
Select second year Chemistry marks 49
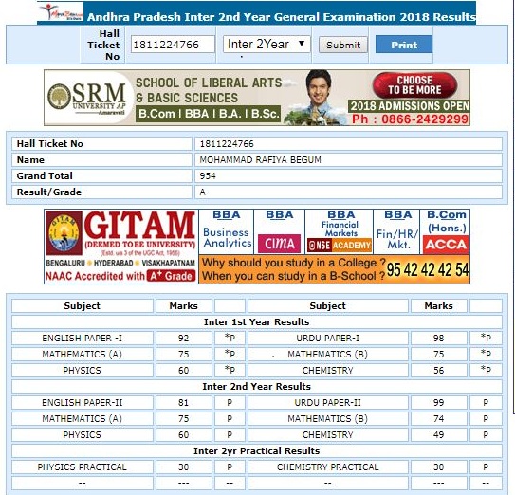pos(439,434)
